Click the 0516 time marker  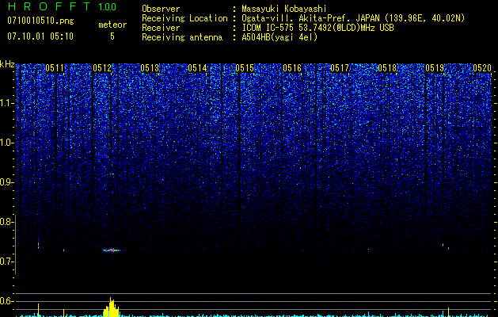(292, 68)
